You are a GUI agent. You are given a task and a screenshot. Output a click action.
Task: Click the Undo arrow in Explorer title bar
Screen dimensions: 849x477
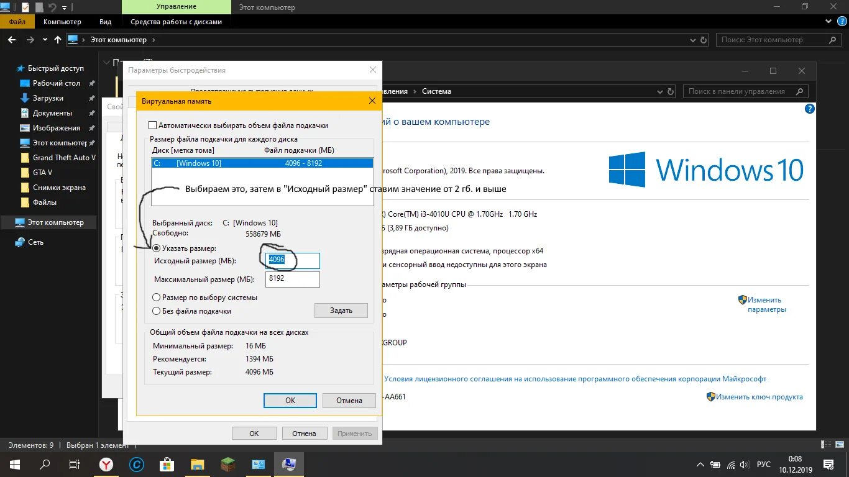click(52, 7)
